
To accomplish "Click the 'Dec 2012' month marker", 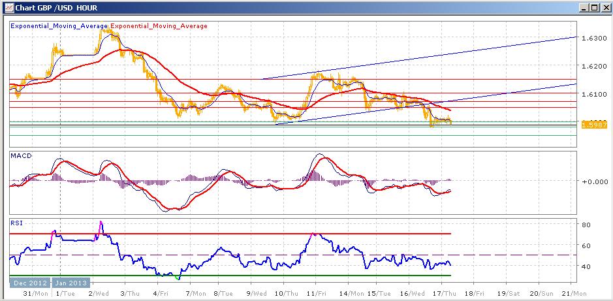I will click(x=30, y=283).
